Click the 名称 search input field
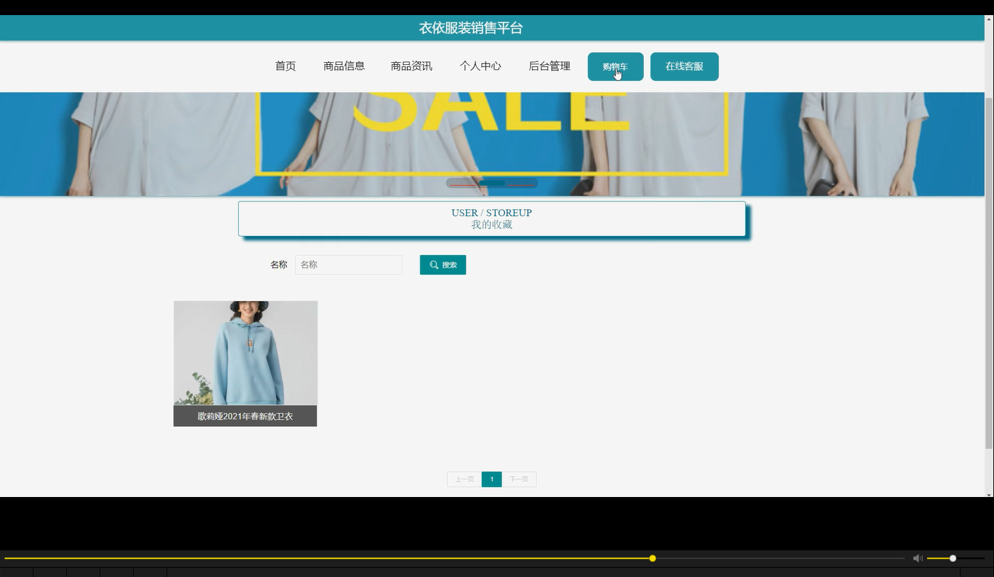The width and height of the screenshot is (994, 577). pos(348,264)
